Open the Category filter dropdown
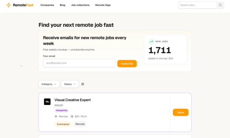 click(49, 84)
